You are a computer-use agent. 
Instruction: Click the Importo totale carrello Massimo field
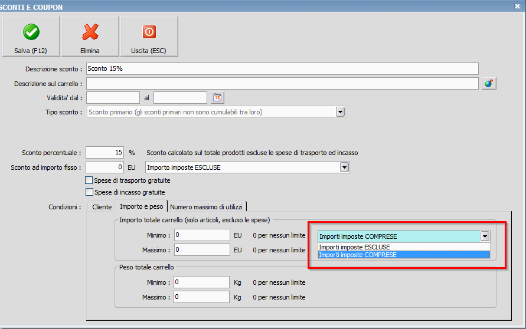tap(202, 250)
